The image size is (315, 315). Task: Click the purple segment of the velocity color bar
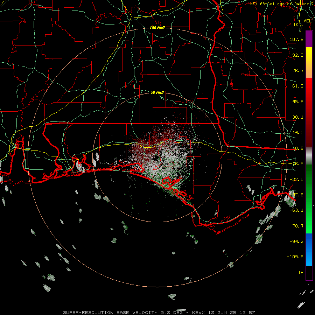309,39
